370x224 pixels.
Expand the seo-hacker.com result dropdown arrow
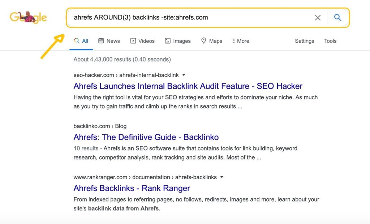[x=184, y=75]
